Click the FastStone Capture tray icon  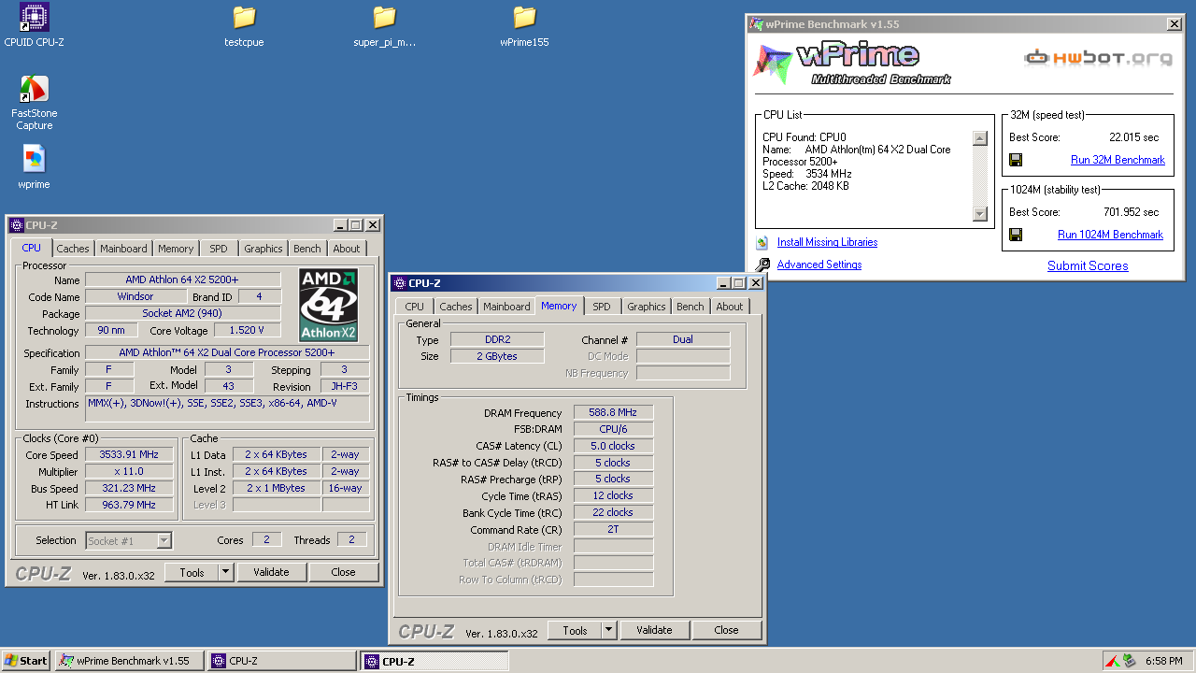pyautogui.click(x=1112, y=661)
